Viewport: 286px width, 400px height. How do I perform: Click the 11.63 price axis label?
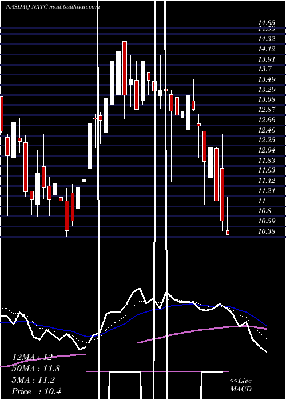(x=267, y=170)
